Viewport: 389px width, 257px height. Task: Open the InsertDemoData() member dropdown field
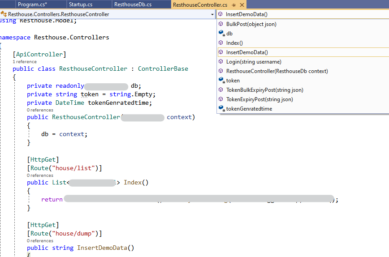303,14
